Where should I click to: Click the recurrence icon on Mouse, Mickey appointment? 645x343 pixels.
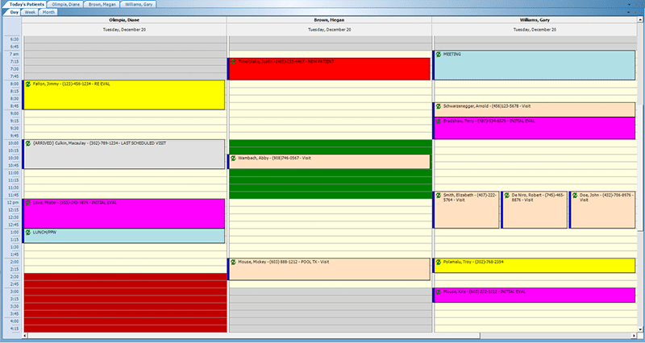click(x=233, y=262)
